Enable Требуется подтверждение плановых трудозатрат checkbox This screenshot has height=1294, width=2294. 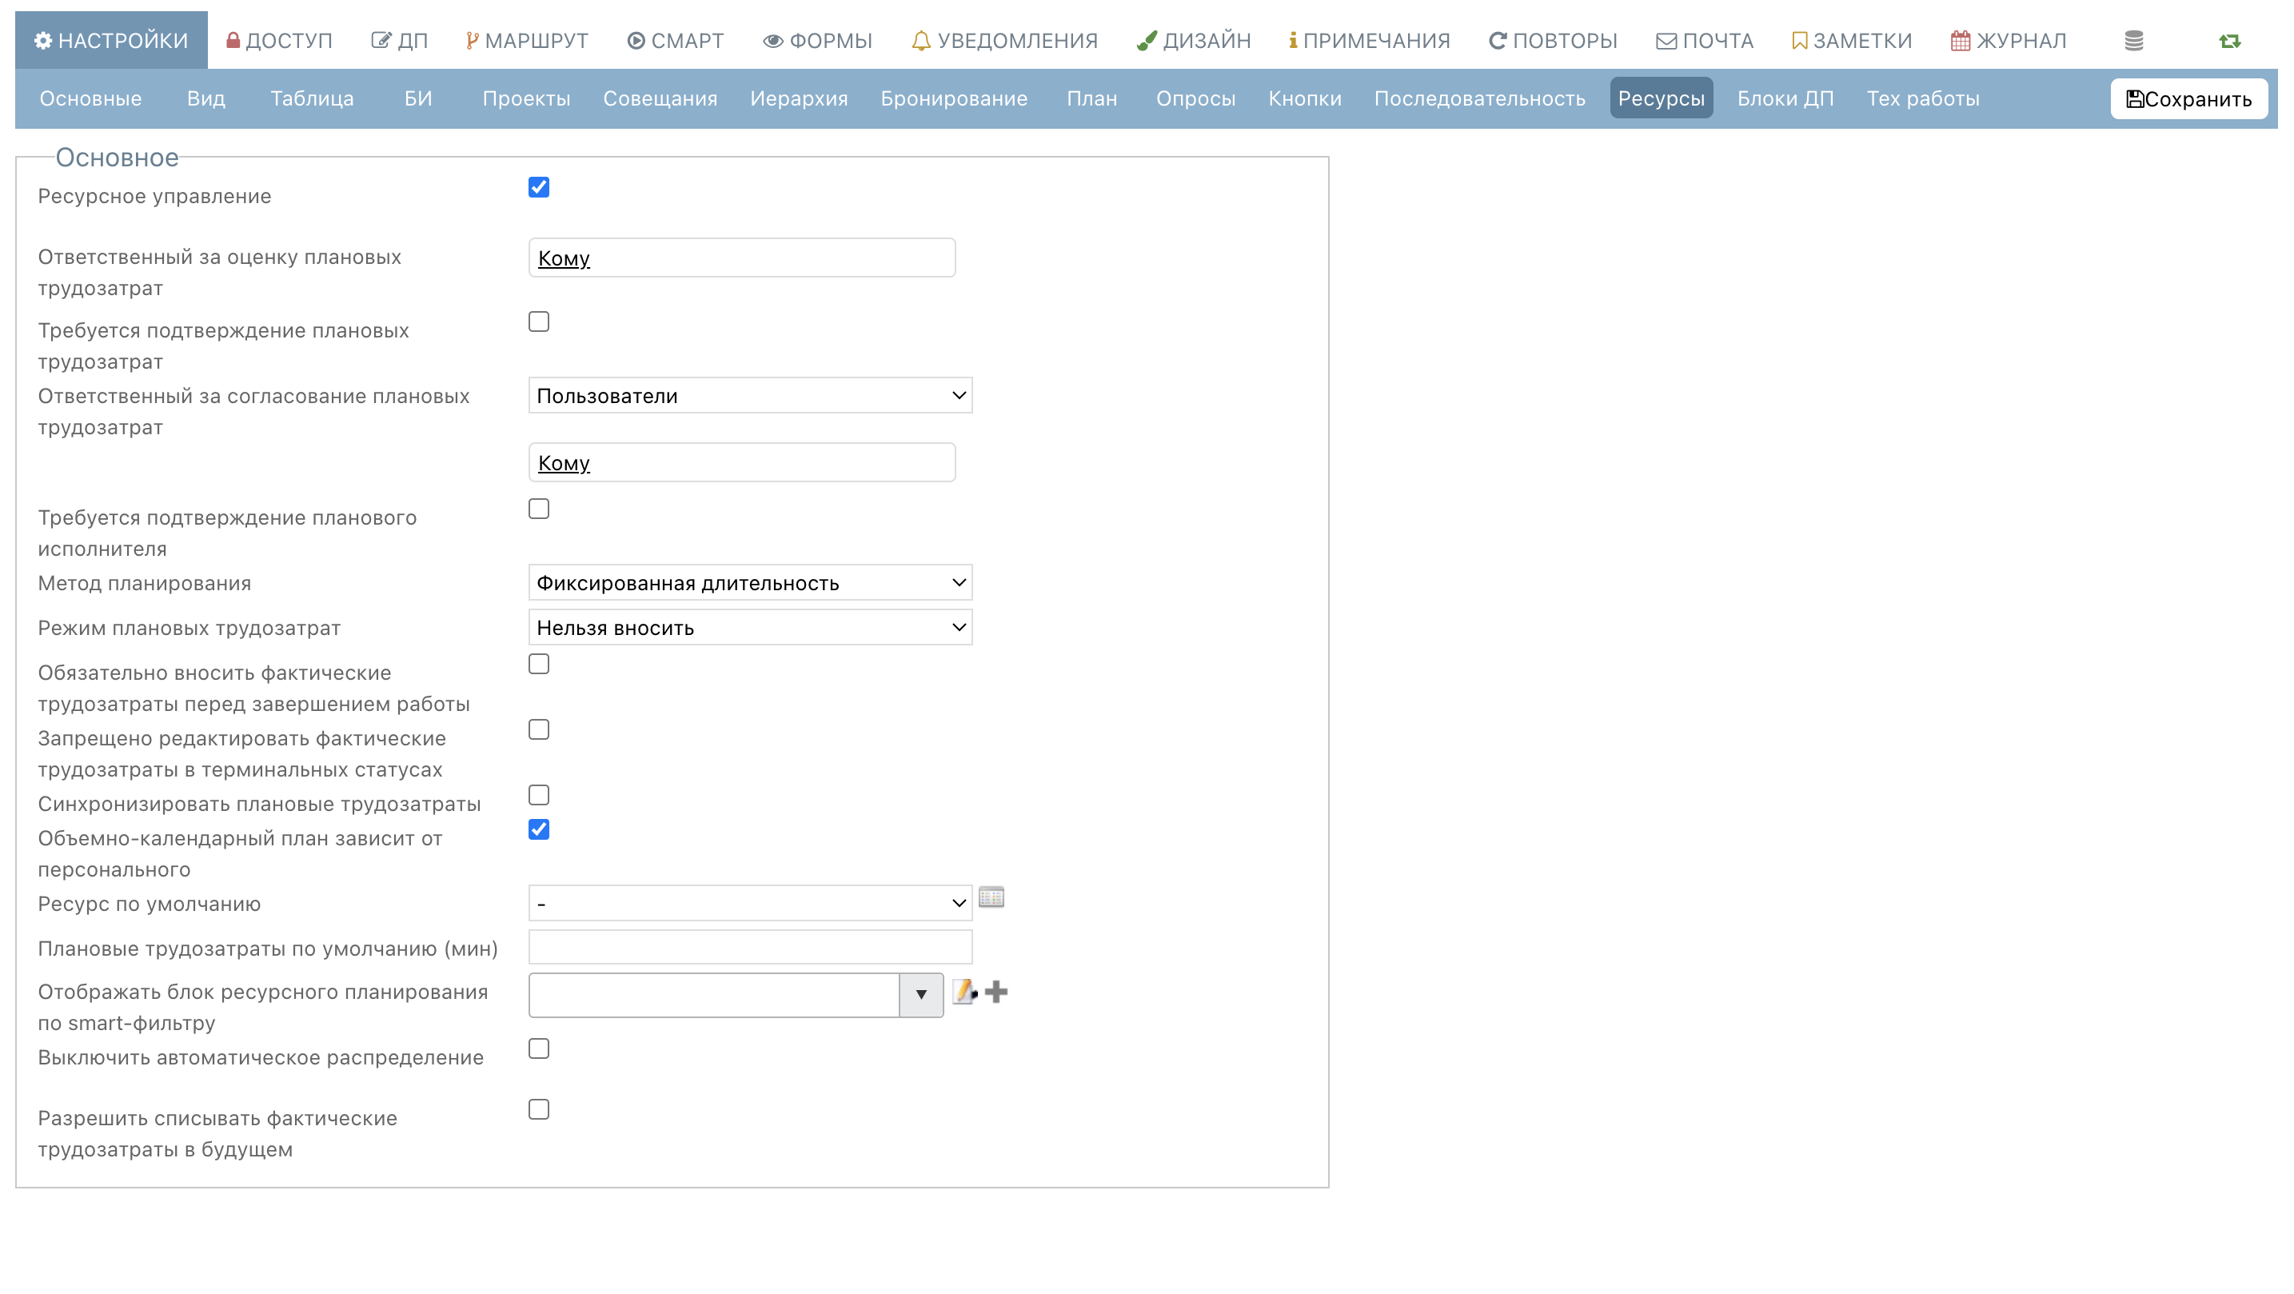coord(539,322)
